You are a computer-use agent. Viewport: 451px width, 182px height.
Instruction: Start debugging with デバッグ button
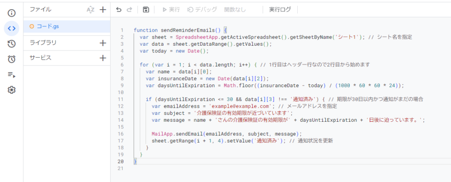[x=202, y=10]
